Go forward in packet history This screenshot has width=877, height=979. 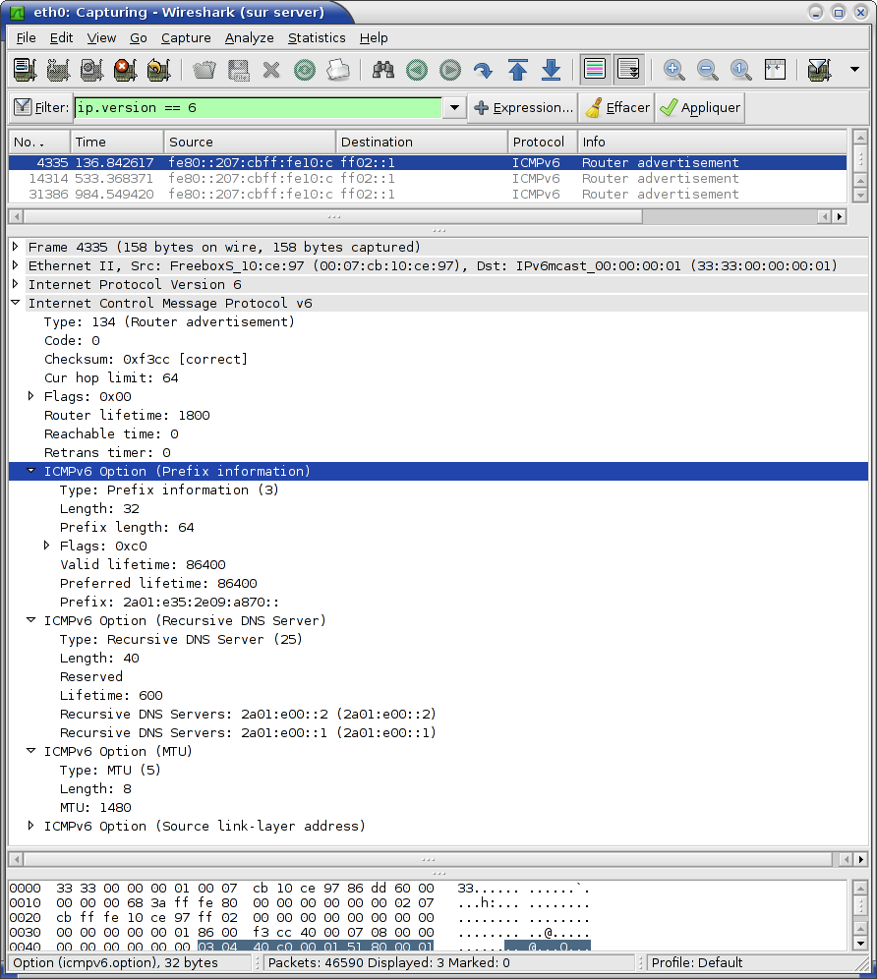(x=449, y=70)
